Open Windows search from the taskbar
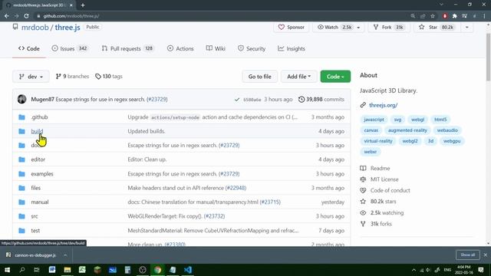The height and width of the screenshot is (276, 491). click(22, 270)
